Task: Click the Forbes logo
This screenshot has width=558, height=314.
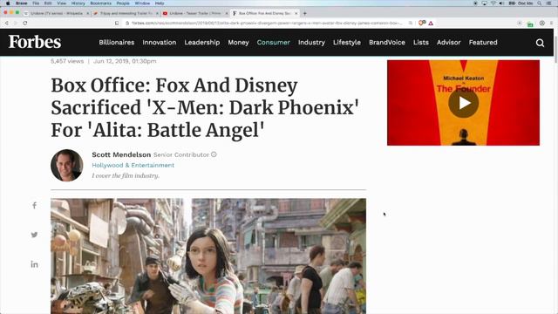Action: (35, 42)
